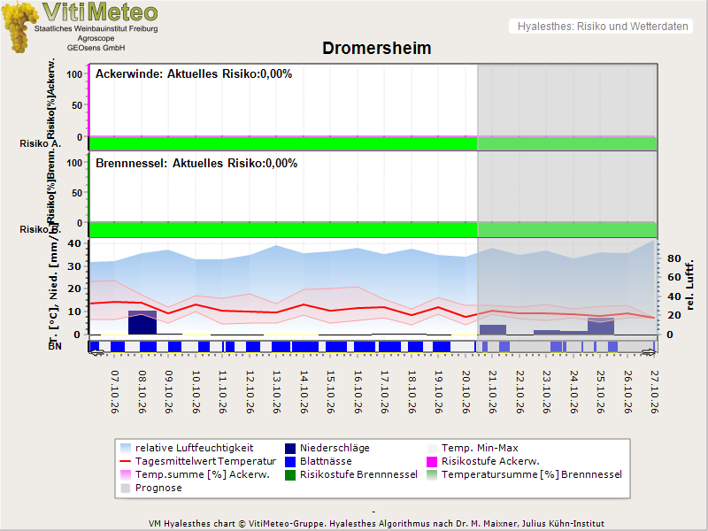
Task: Click the Risikostufe Brennnessel green legend icon
Action: [290, 475]
